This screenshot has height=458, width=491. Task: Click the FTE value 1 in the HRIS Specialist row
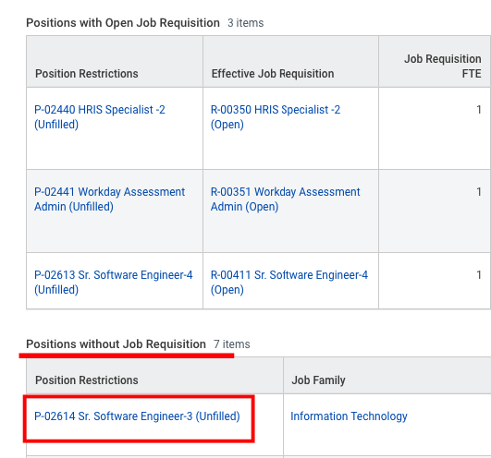pos(478,110)
